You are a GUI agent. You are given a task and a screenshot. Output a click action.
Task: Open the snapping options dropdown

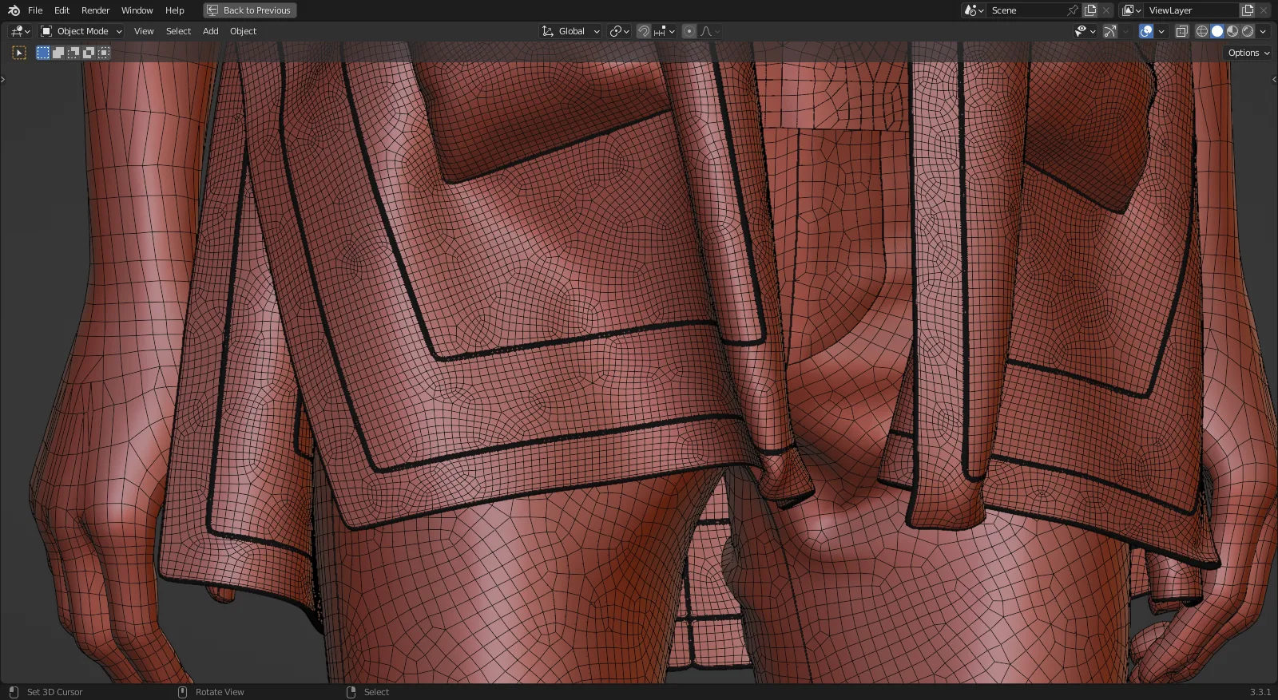(665, 31)
